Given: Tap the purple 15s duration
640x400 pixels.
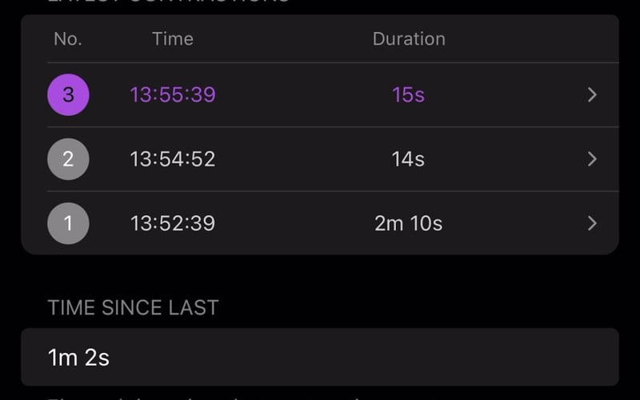Looking at the screenshot, I should click(x=408, y=95).
